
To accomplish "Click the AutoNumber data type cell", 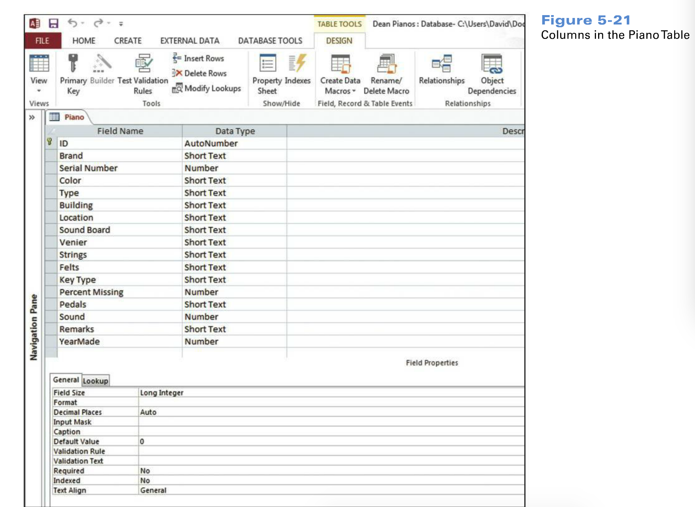I will 234,143.
